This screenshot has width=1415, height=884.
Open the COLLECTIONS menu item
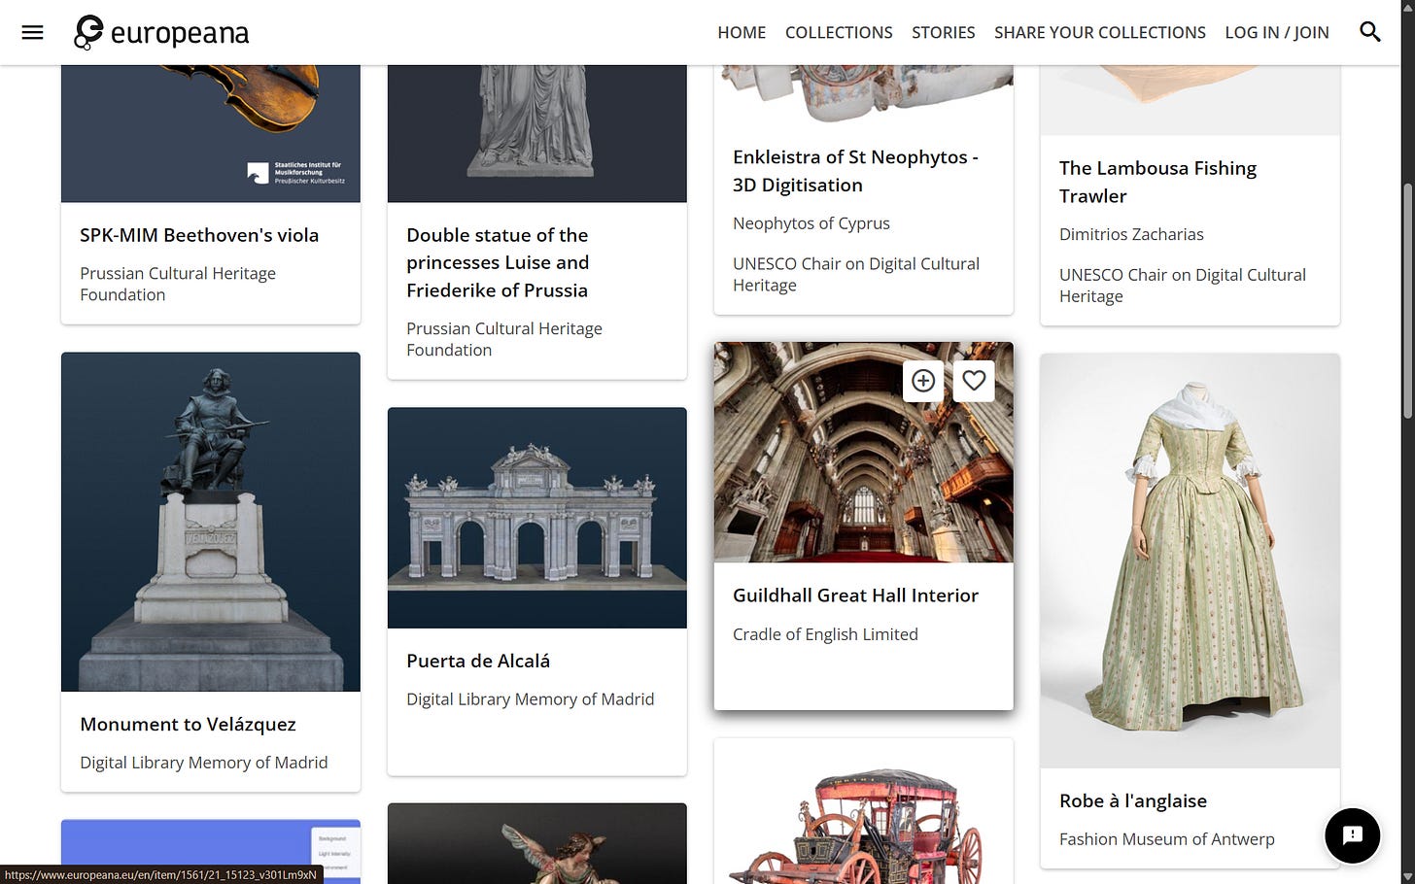pyautogui.click(x=839, y=32)
